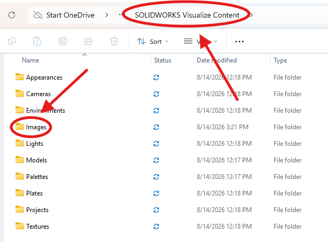This screenshot has height=242, width=328.
Task: Select the Projects folder name
Action: 37,210
